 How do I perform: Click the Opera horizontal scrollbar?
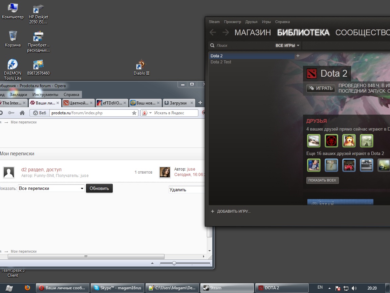[x=86, y=256]
